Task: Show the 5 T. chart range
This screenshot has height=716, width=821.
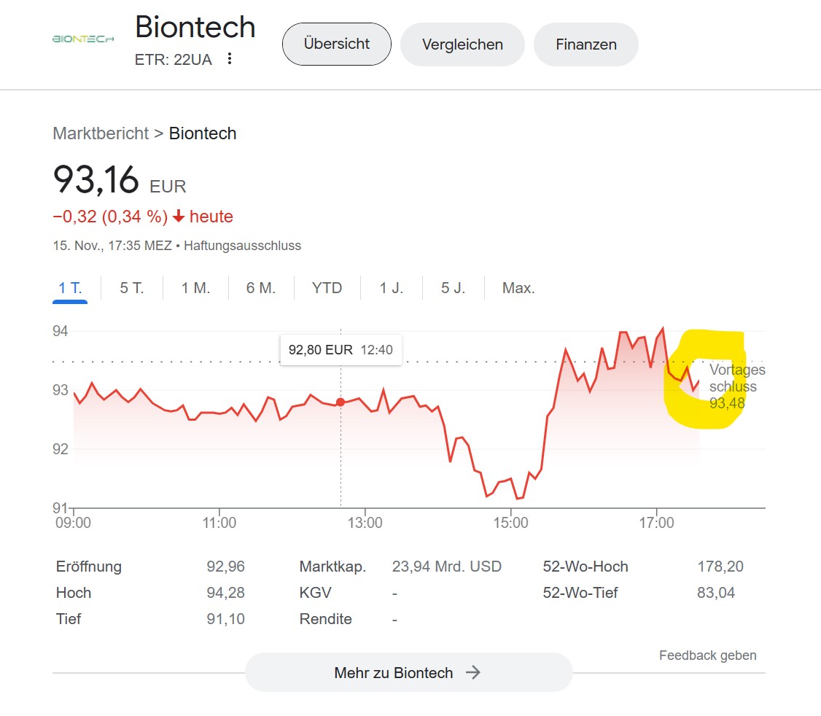Action: (132, 288)
